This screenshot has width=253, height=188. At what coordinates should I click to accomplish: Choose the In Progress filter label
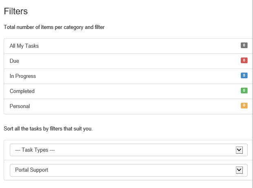pos(23,76)
